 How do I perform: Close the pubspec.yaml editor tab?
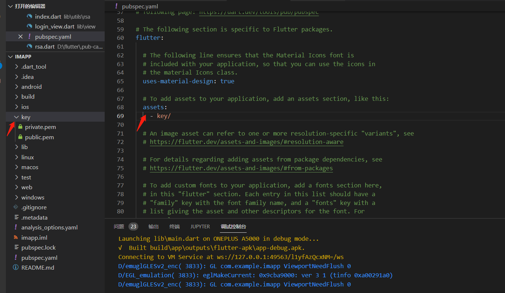click(x=21, y=36)
